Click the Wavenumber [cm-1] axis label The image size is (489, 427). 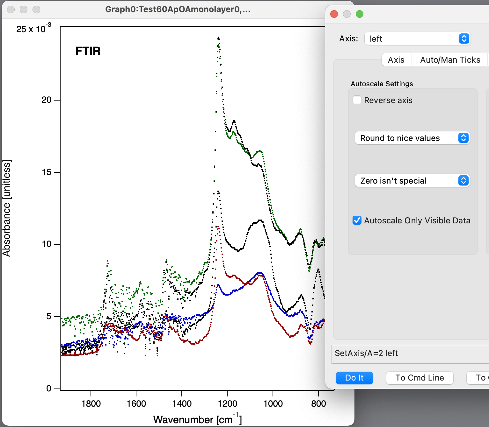(197, 419)
